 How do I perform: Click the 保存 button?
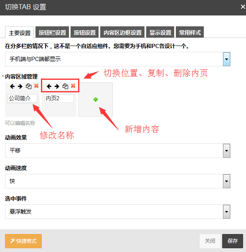233,241
